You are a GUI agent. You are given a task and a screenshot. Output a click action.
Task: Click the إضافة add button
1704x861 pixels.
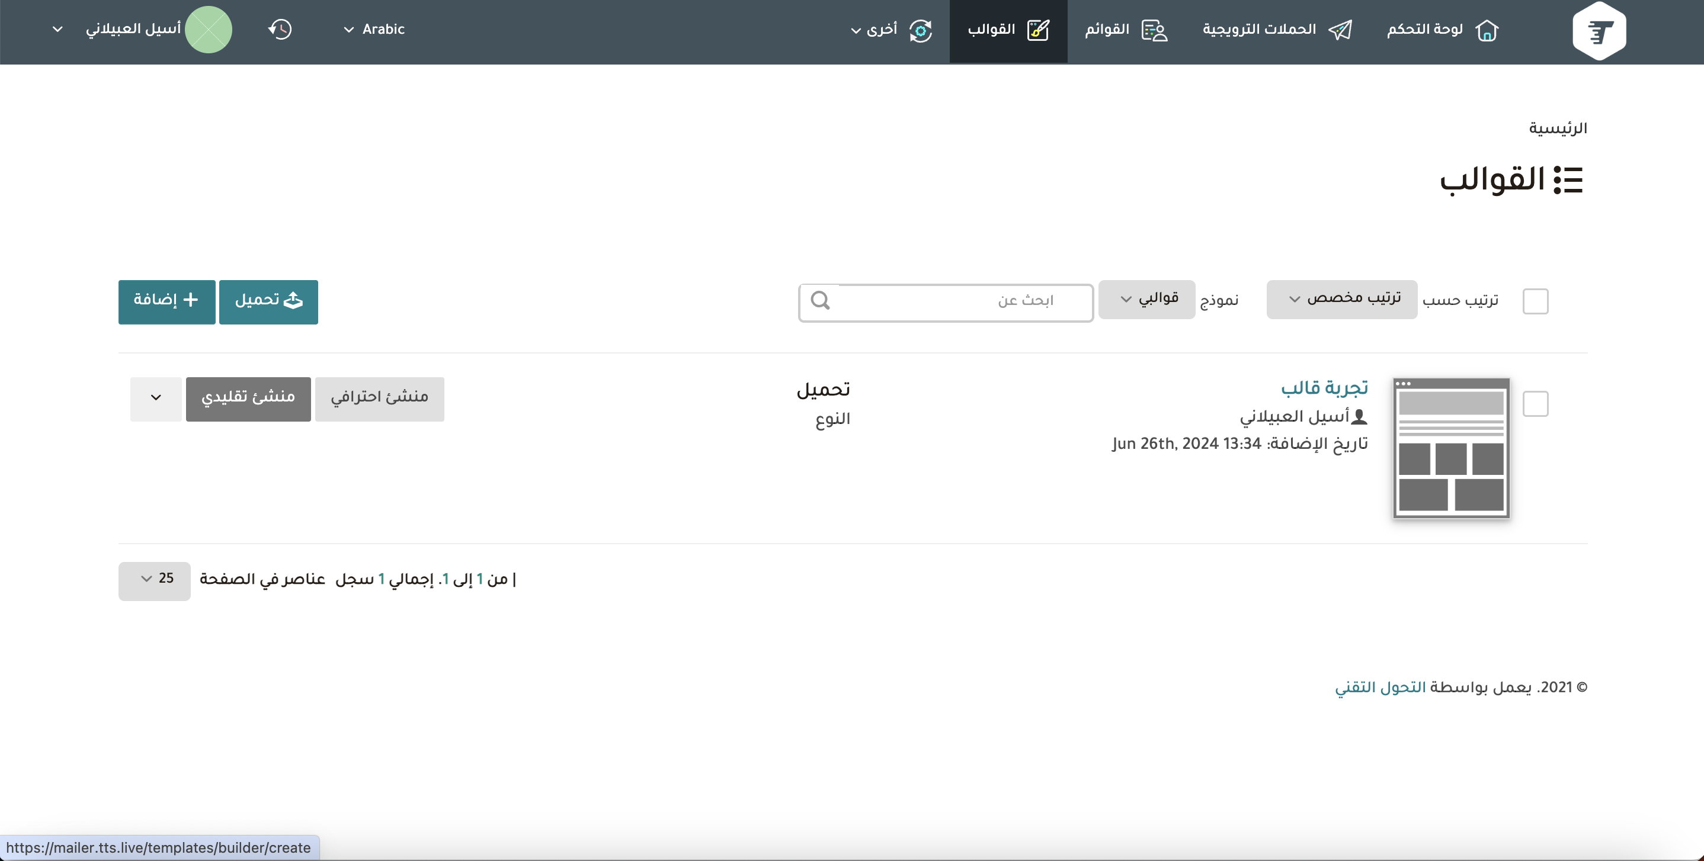[x=166, y=301]
